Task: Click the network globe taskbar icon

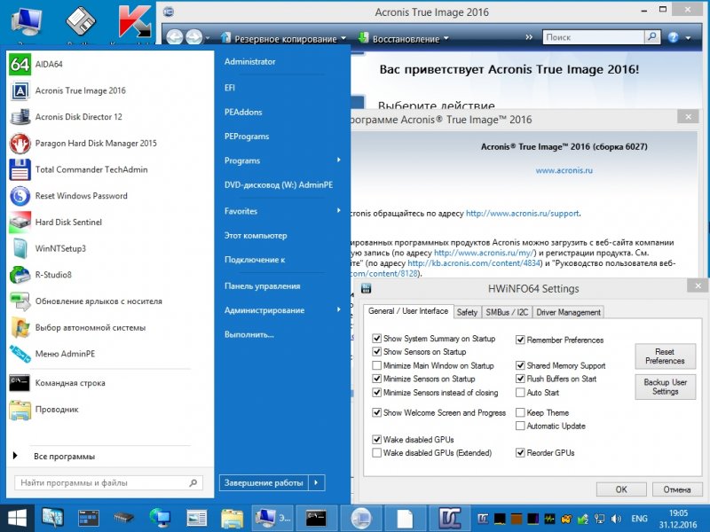Action: pos(161,518)
